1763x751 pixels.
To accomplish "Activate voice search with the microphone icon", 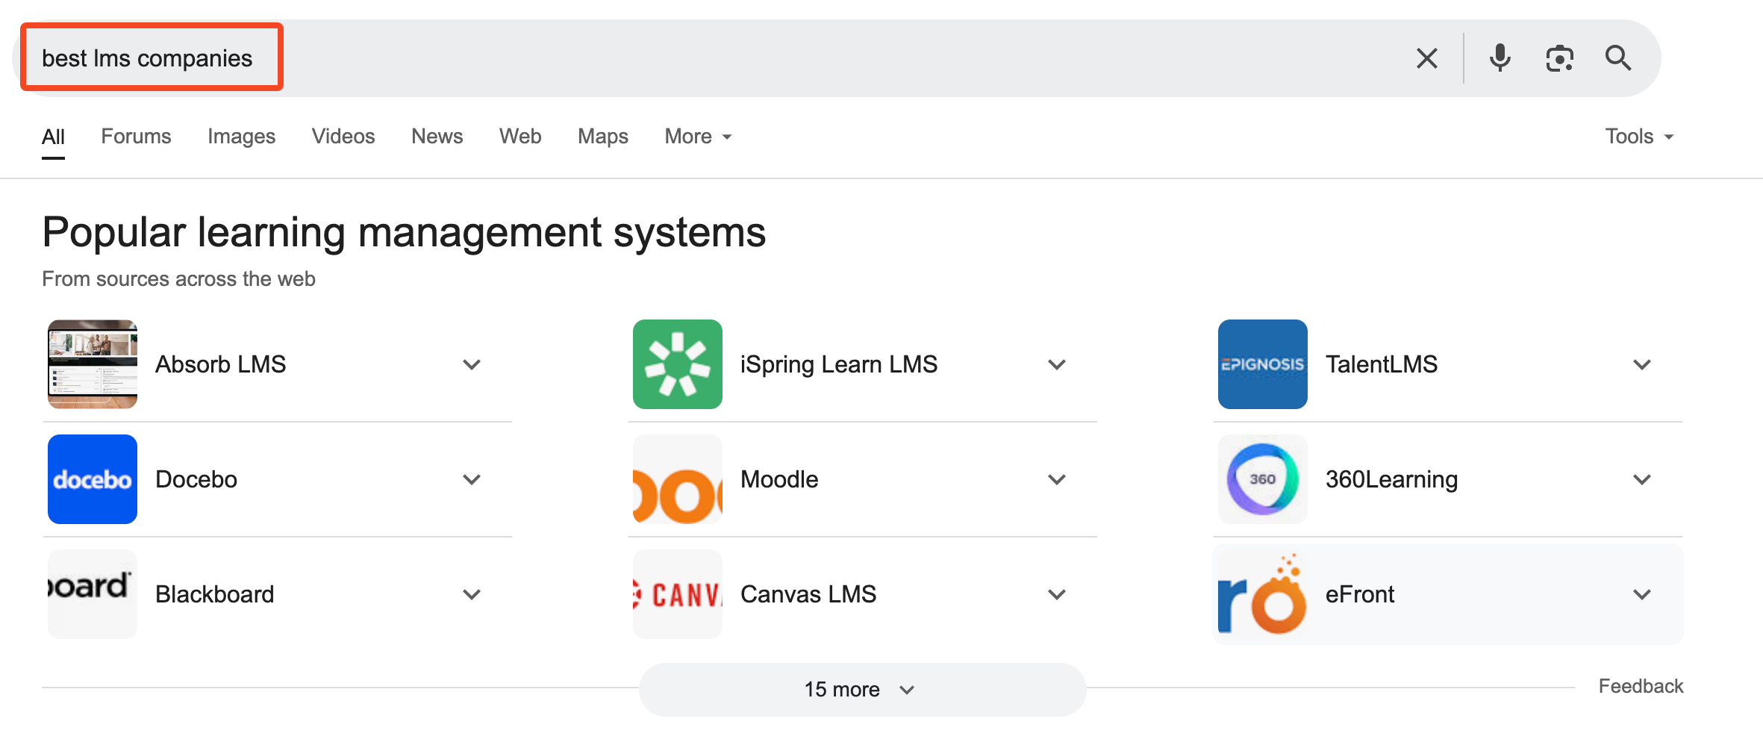I will pyautogui.click(x=1499, y=57).
